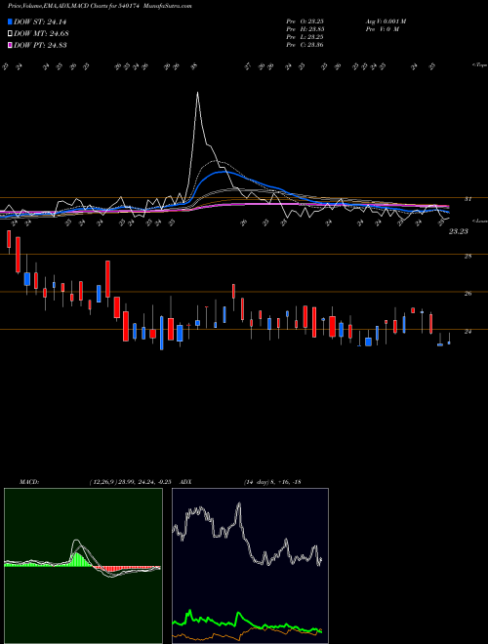
Task: Click the ADX (14 day) values text
Action: (x=272, y=482)
